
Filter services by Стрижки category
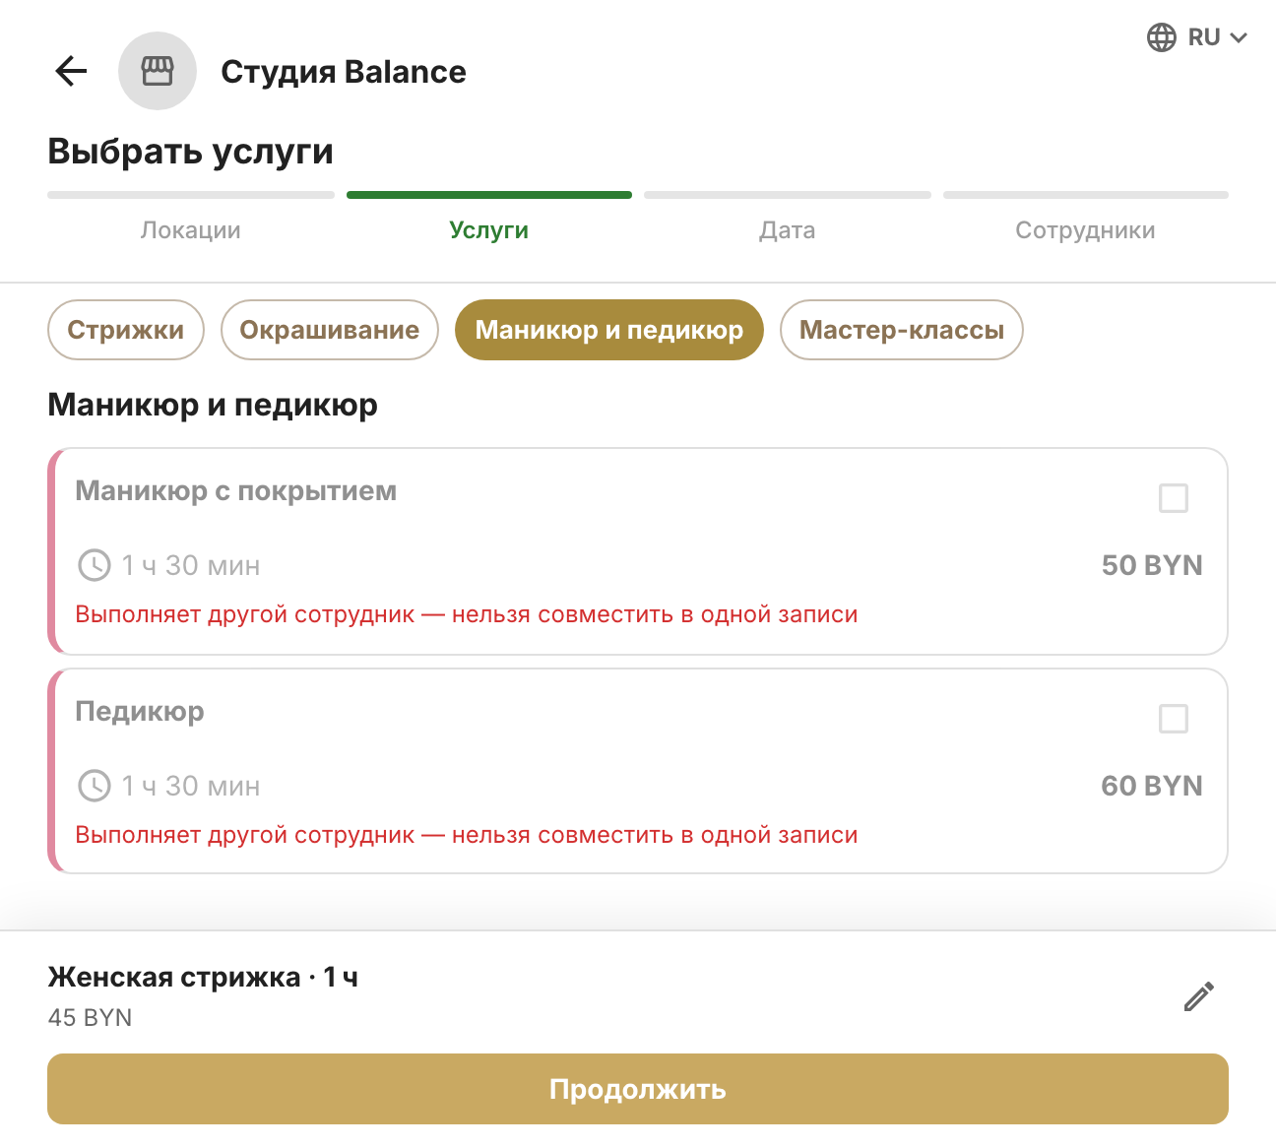(126, 330)
